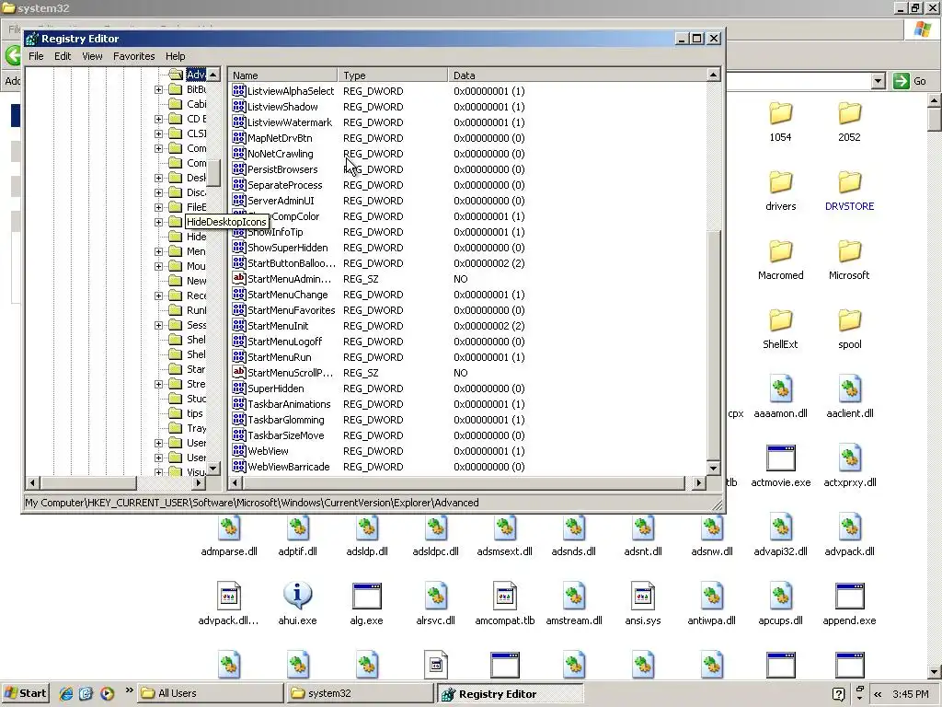
Task: Launch Internet Explorer from quick launch
Action: 66,693
